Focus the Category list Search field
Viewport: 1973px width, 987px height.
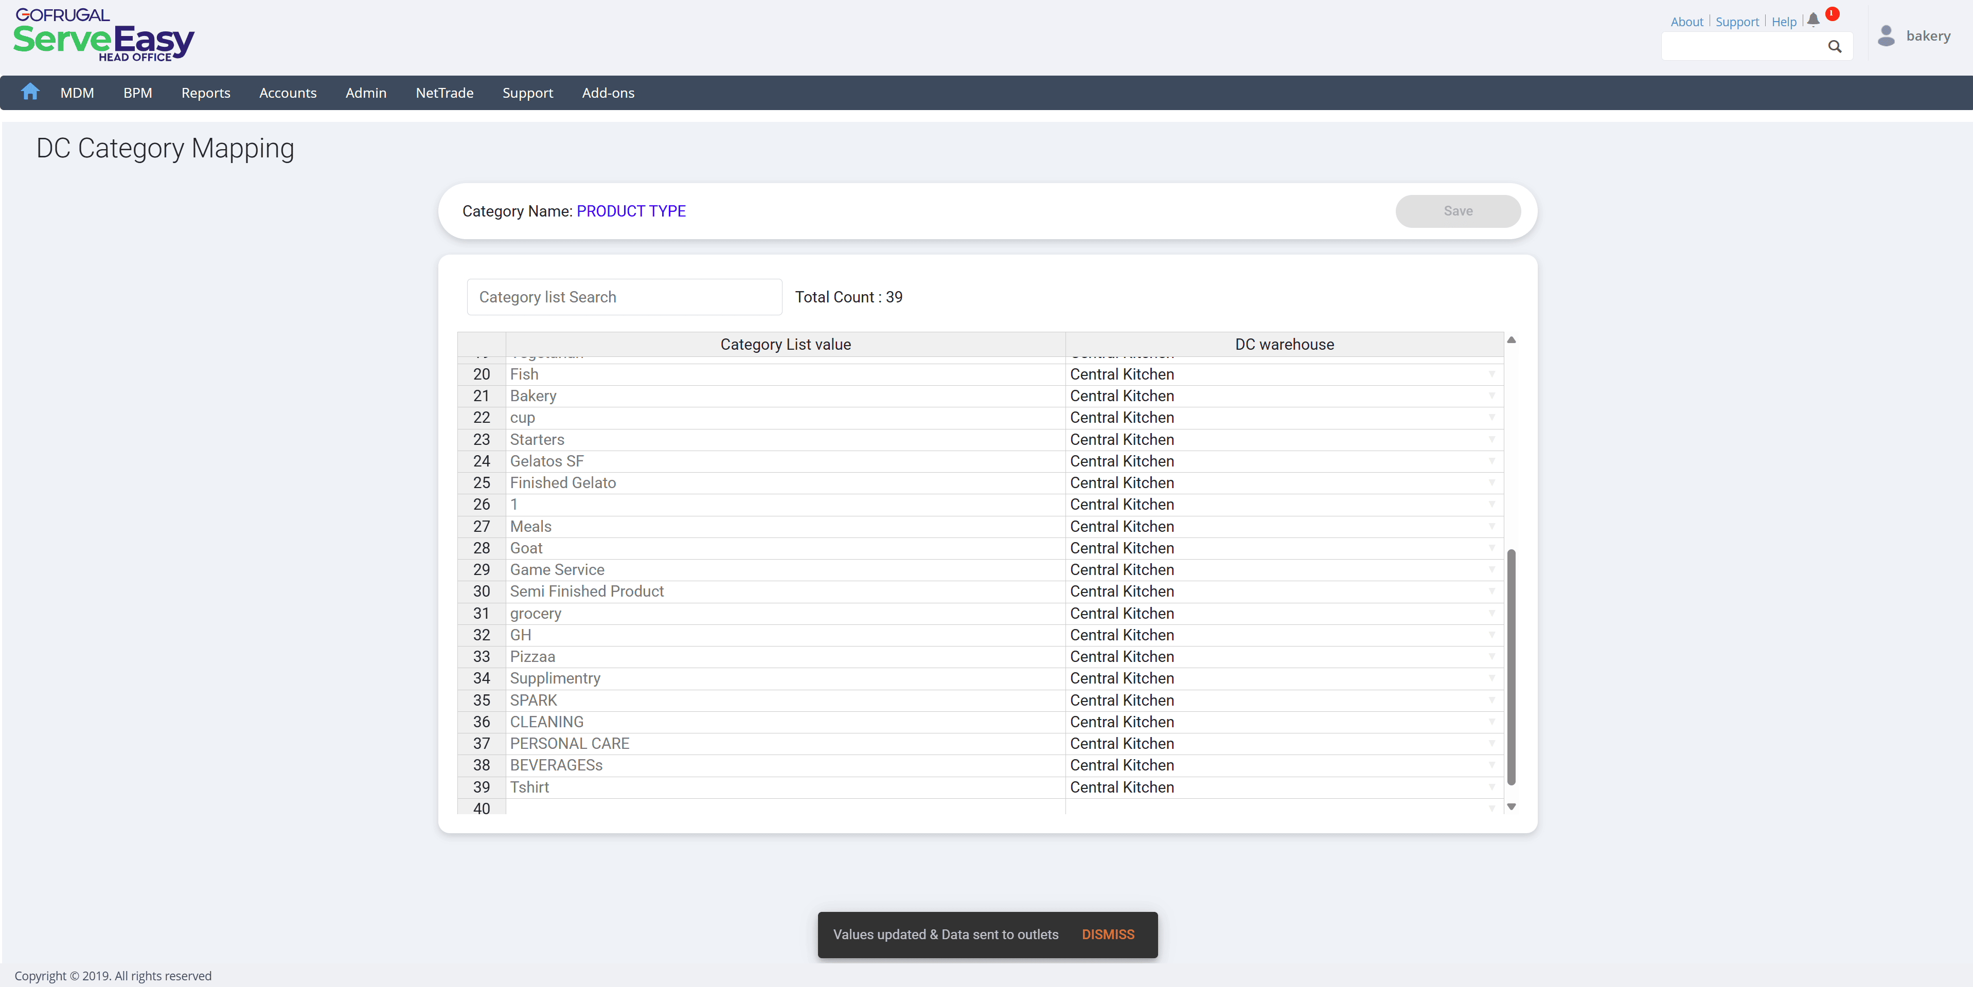pos(624,297)
